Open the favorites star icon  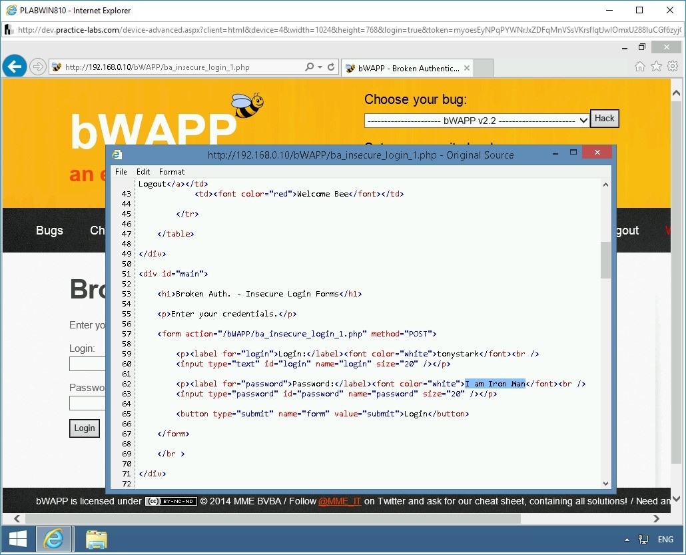[656, 67]
